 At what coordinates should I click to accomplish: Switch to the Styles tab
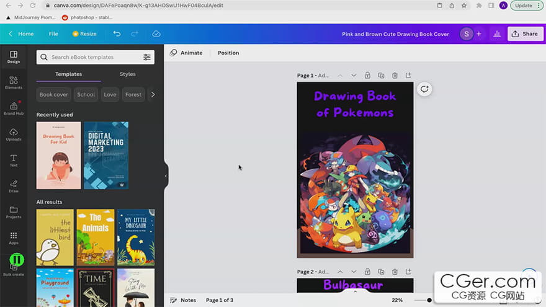pos(127,74)
